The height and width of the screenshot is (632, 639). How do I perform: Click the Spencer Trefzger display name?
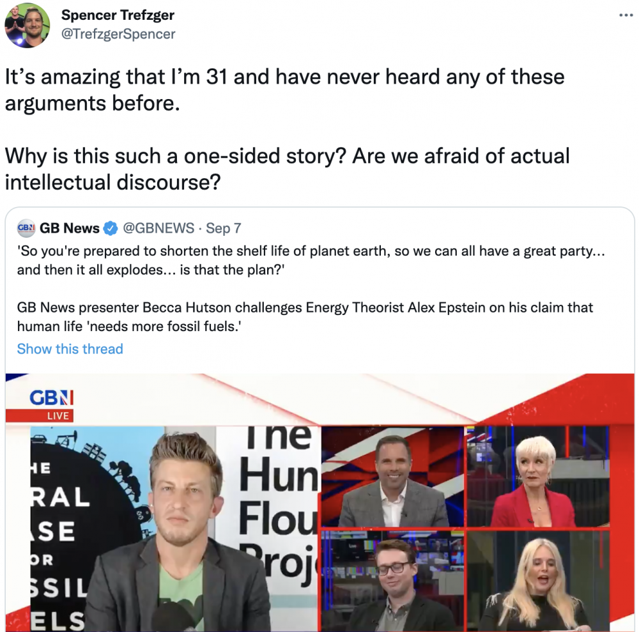(x=118, y=15)
